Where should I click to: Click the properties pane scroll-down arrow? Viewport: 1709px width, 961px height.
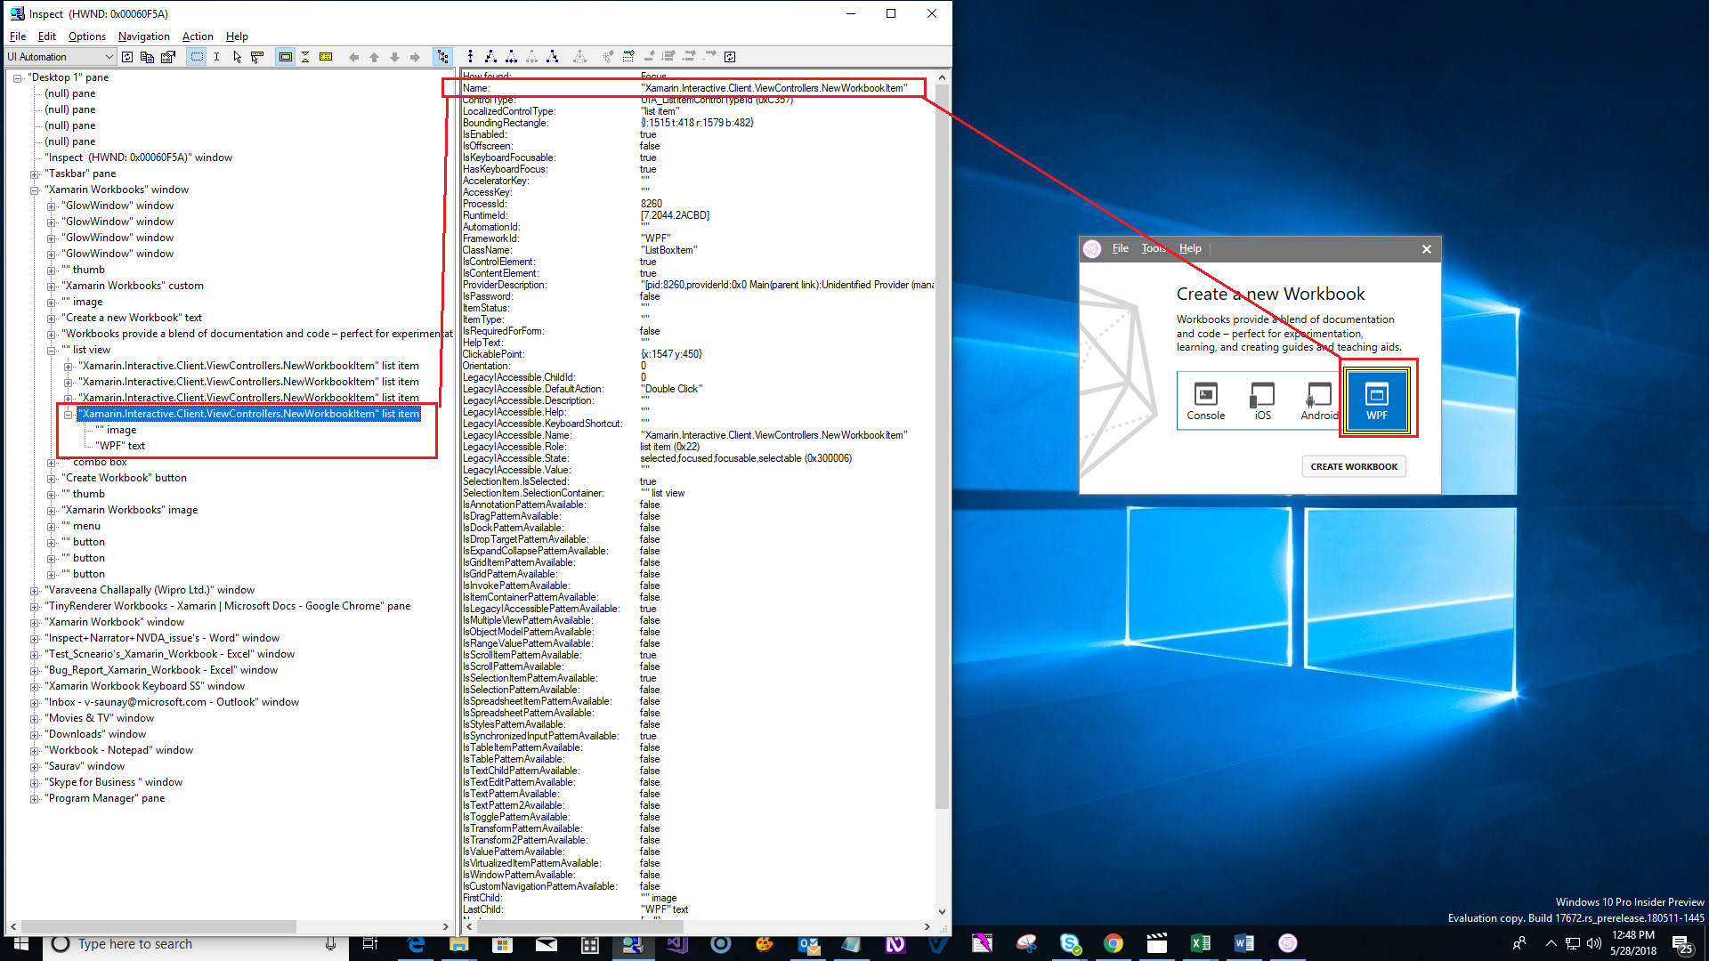pyautogui.click(x=942, y=912)
